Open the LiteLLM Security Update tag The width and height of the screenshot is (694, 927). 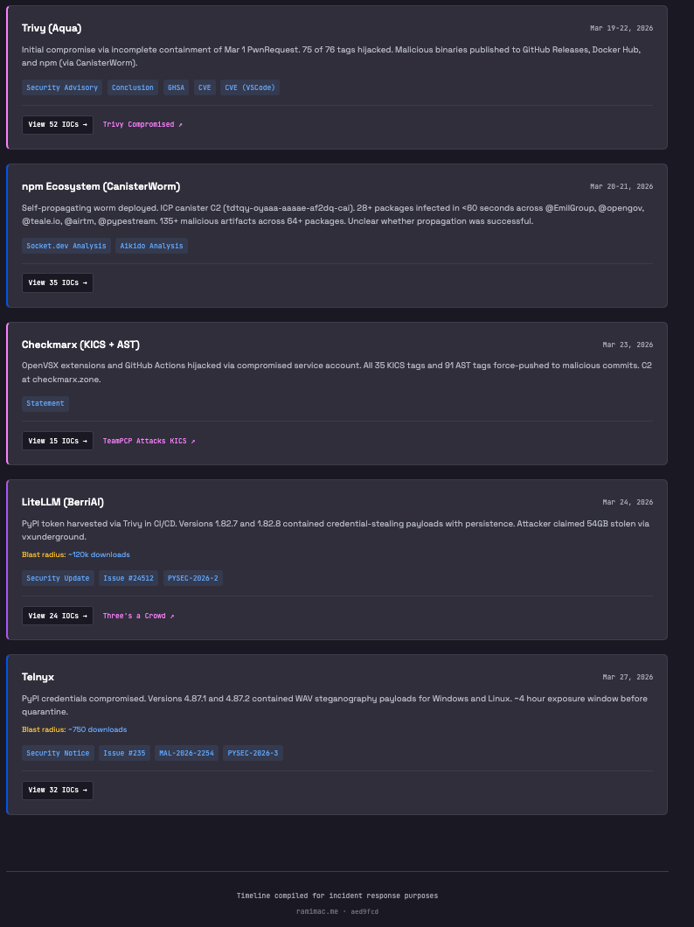[x=58, y=578]
